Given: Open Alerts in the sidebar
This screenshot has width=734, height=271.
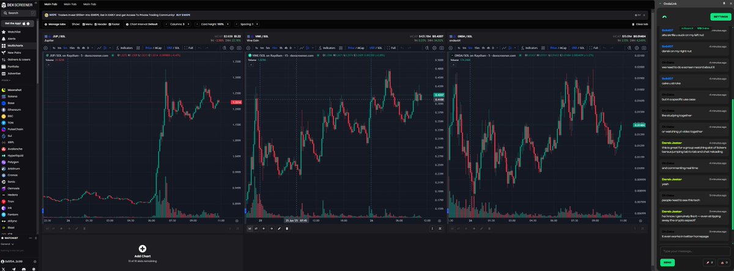Looking at the screenshot, I should (x=17, y=39).
